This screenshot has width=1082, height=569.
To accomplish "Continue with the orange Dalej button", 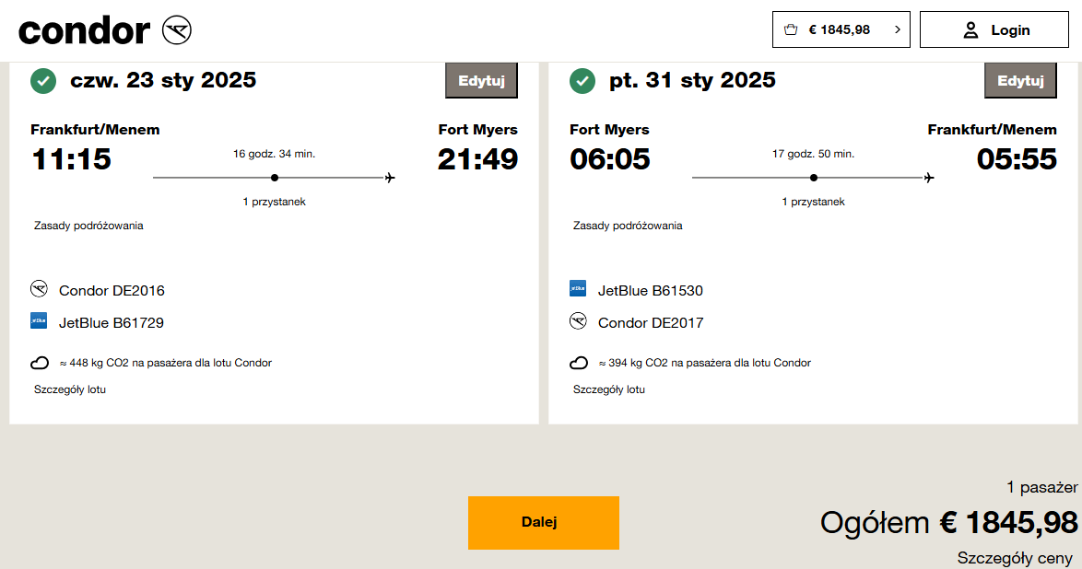I will (x=543, y=523).
